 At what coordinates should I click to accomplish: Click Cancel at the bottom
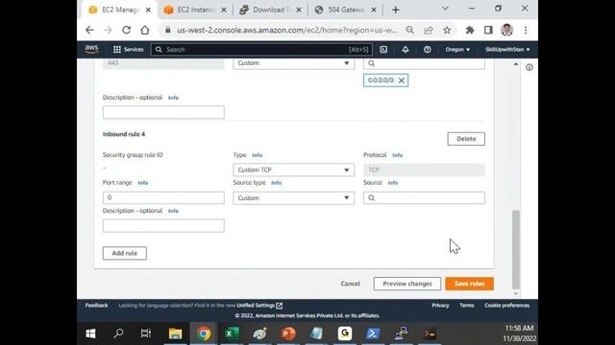coord(350,284)
